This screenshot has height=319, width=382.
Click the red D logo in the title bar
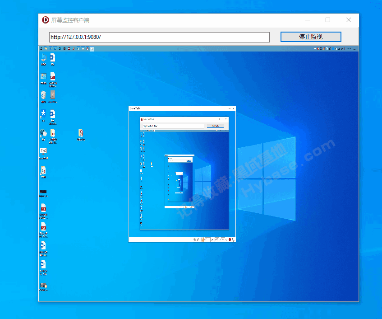(46, 20)
